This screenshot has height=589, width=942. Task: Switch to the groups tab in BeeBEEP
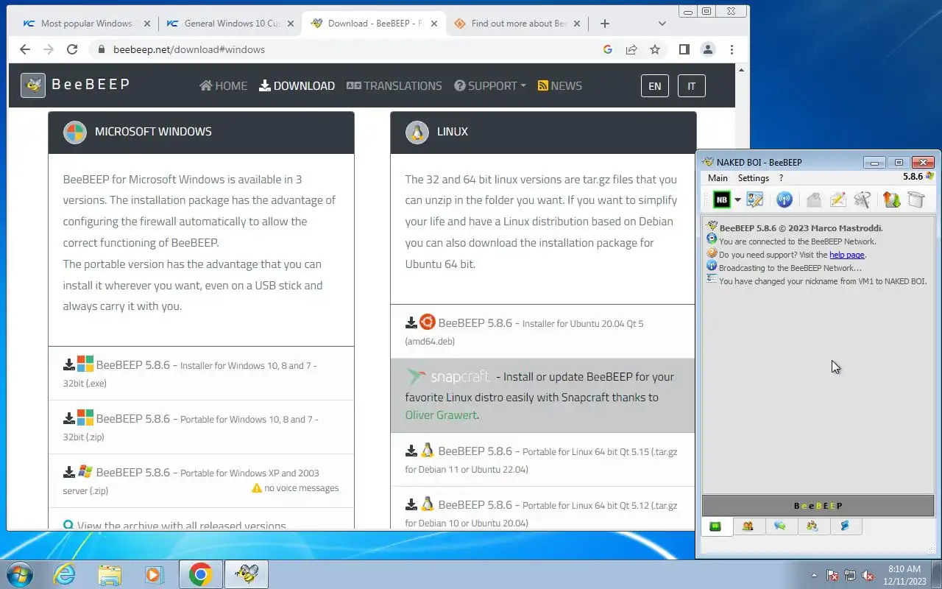[x=812, y=526]
